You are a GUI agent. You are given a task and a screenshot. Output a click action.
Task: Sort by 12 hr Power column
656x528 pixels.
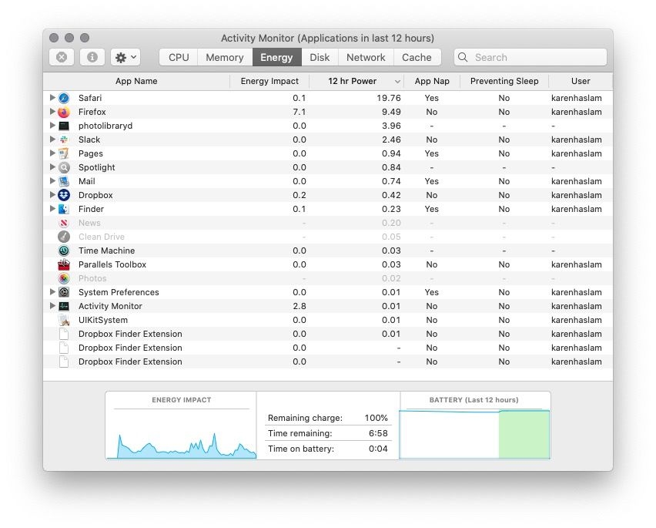(x=353, y=81)
